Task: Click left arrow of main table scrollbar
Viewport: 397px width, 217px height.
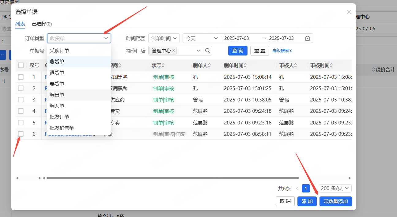Action: tap(44, 178)
